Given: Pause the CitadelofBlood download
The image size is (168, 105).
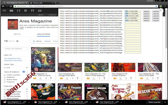Looking at the screenshot, I should (x=146, y=11).
